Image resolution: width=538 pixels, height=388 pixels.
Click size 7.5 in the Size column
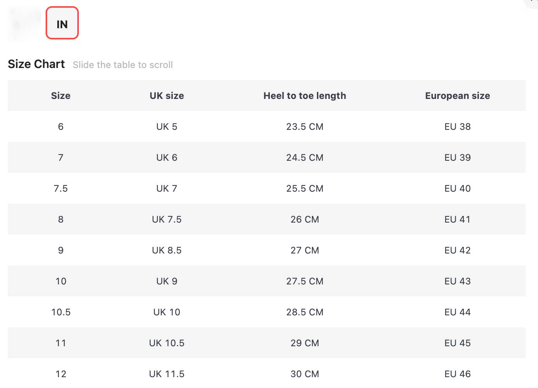click(61, 189)
